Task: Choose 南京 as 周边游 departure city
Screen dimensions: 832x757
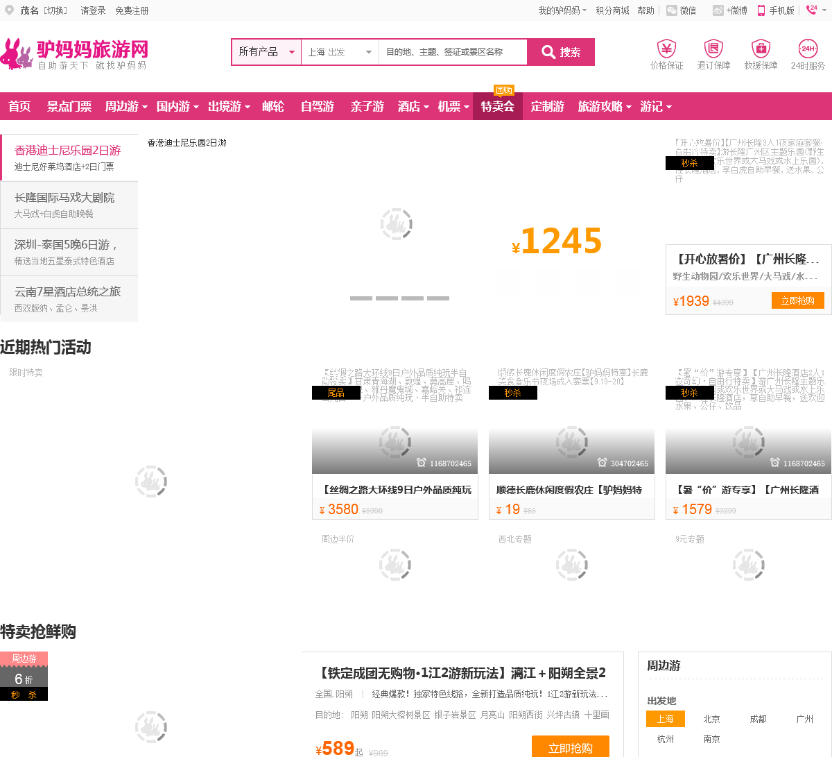Action: click(x=712, y=739)
